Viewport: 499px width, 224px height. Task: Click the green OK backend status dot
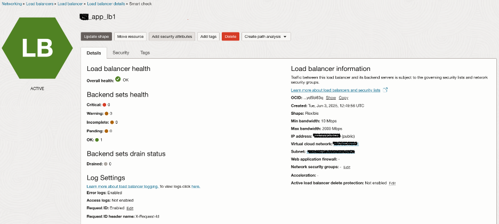[x=96, y=140]
